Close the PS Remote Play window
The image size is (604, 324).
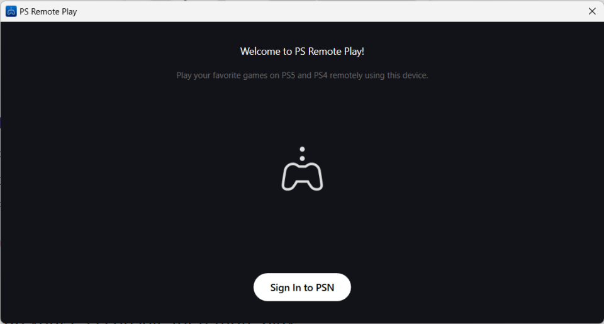point(591,11)
